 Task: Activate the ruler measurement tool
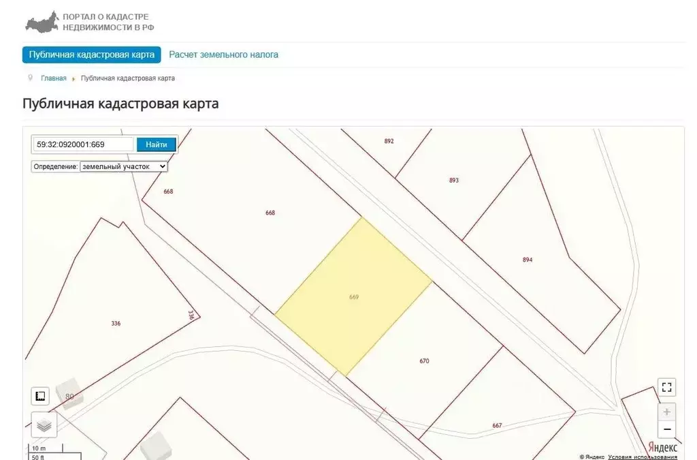40,396
